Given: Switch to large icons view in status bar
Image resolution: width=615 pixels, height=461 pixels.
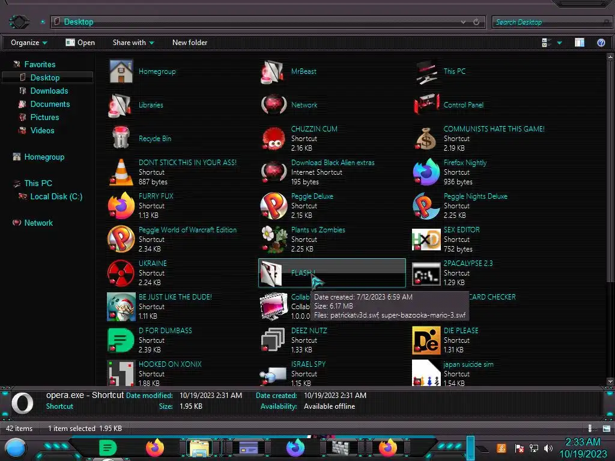Looking at the screenshot, I should [x=607, y=429].
